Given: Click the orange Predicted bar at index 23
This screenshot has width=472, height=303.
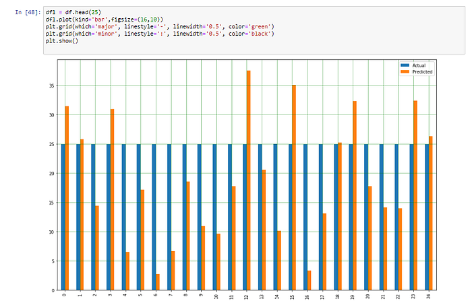Looking at the screenshot, I should click(x=415, y=195).
